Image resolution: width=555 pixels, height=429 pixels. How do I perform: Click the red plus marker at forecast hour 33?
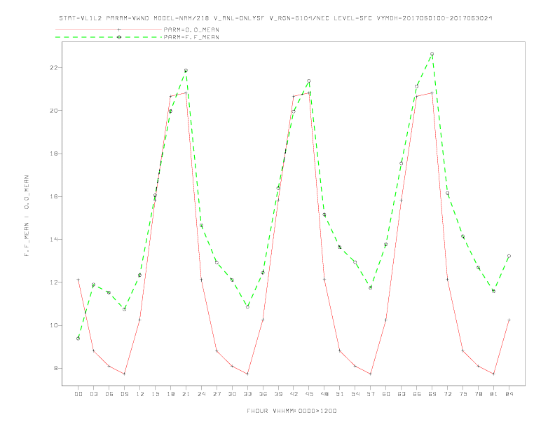[x=247, y=374]
